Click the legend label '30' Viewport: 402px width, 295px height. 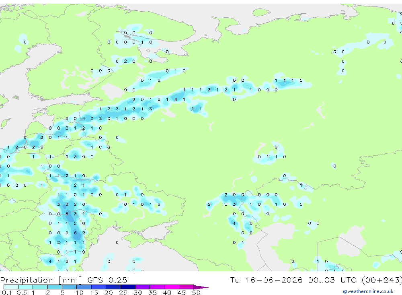137,293
